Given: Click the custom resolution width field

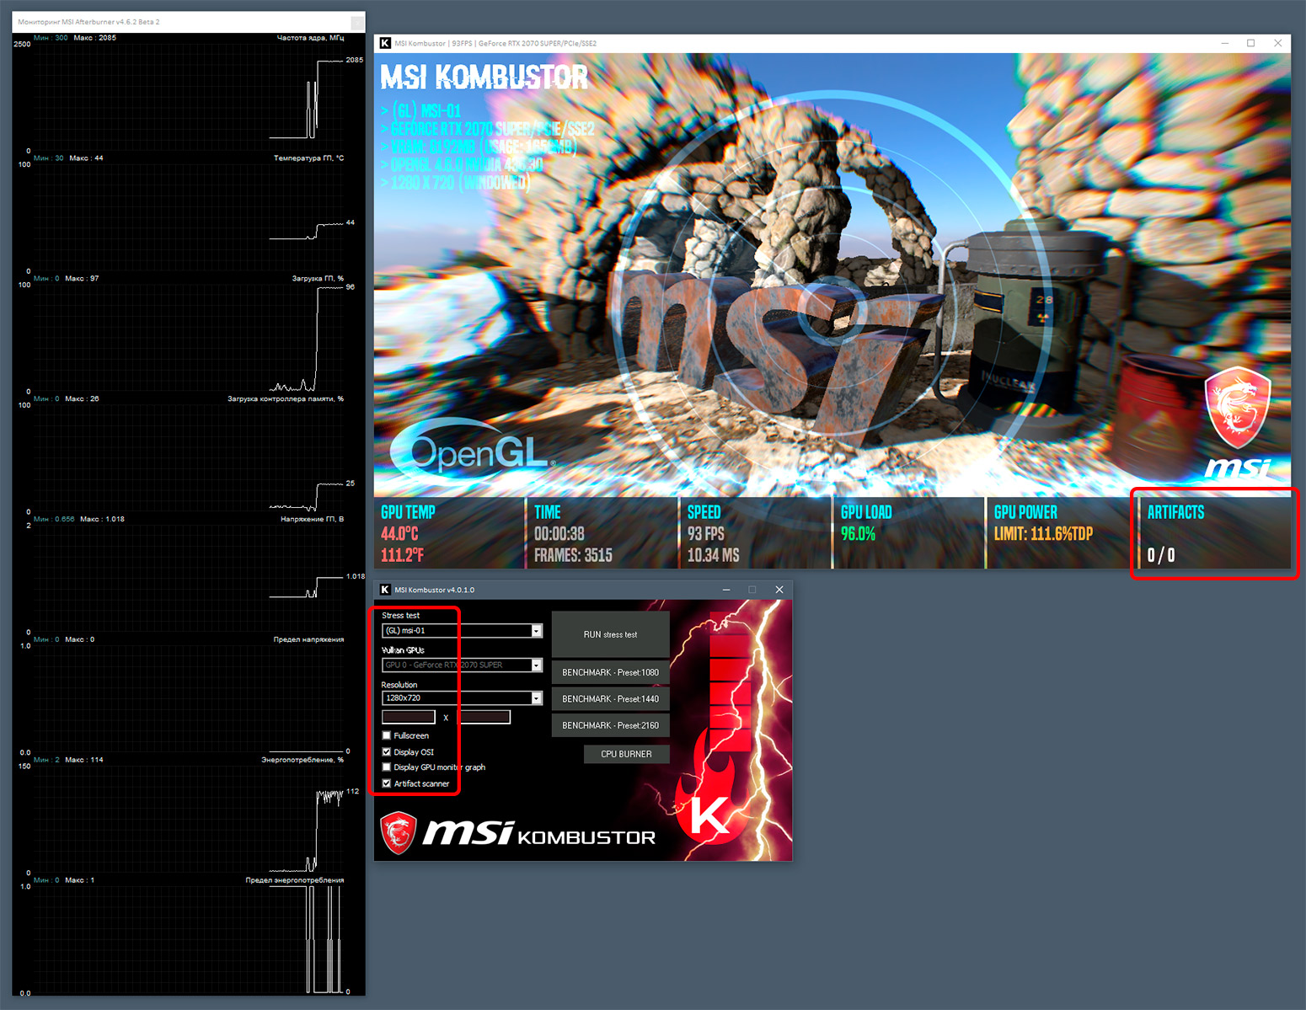Looking at the screenshot, I should [409, 717].
